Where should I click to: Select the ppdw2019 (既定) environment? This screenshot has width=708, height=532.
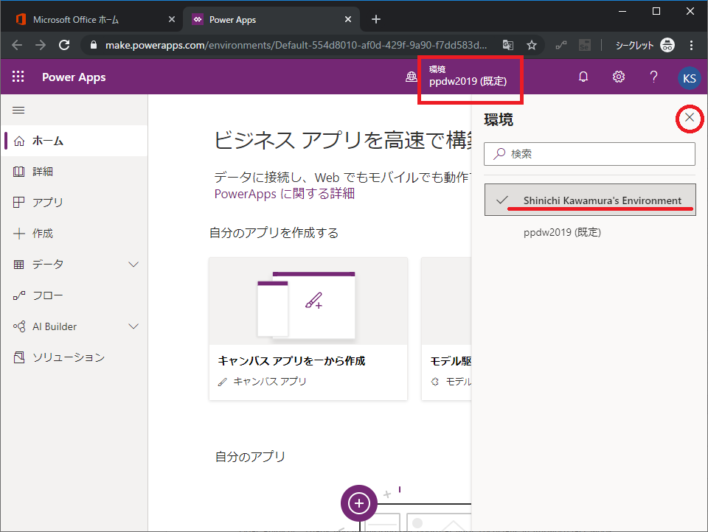590,232
